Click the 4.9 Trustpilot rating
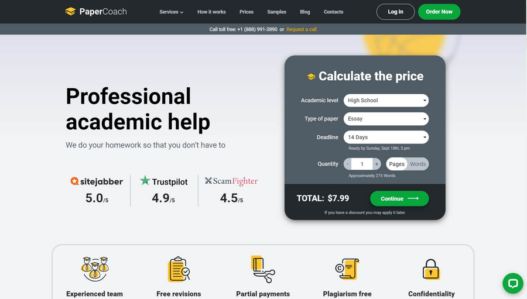This screenshot has width=527, height=299. tap(163, 198)
